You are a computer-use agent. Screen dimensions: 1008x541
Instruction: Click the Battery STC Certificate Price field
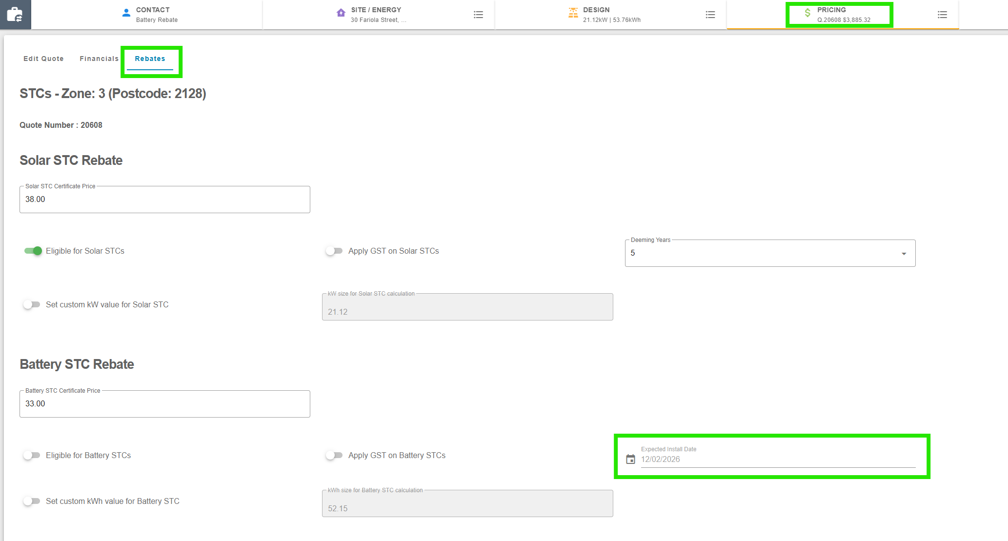click(x=164, y=404)
